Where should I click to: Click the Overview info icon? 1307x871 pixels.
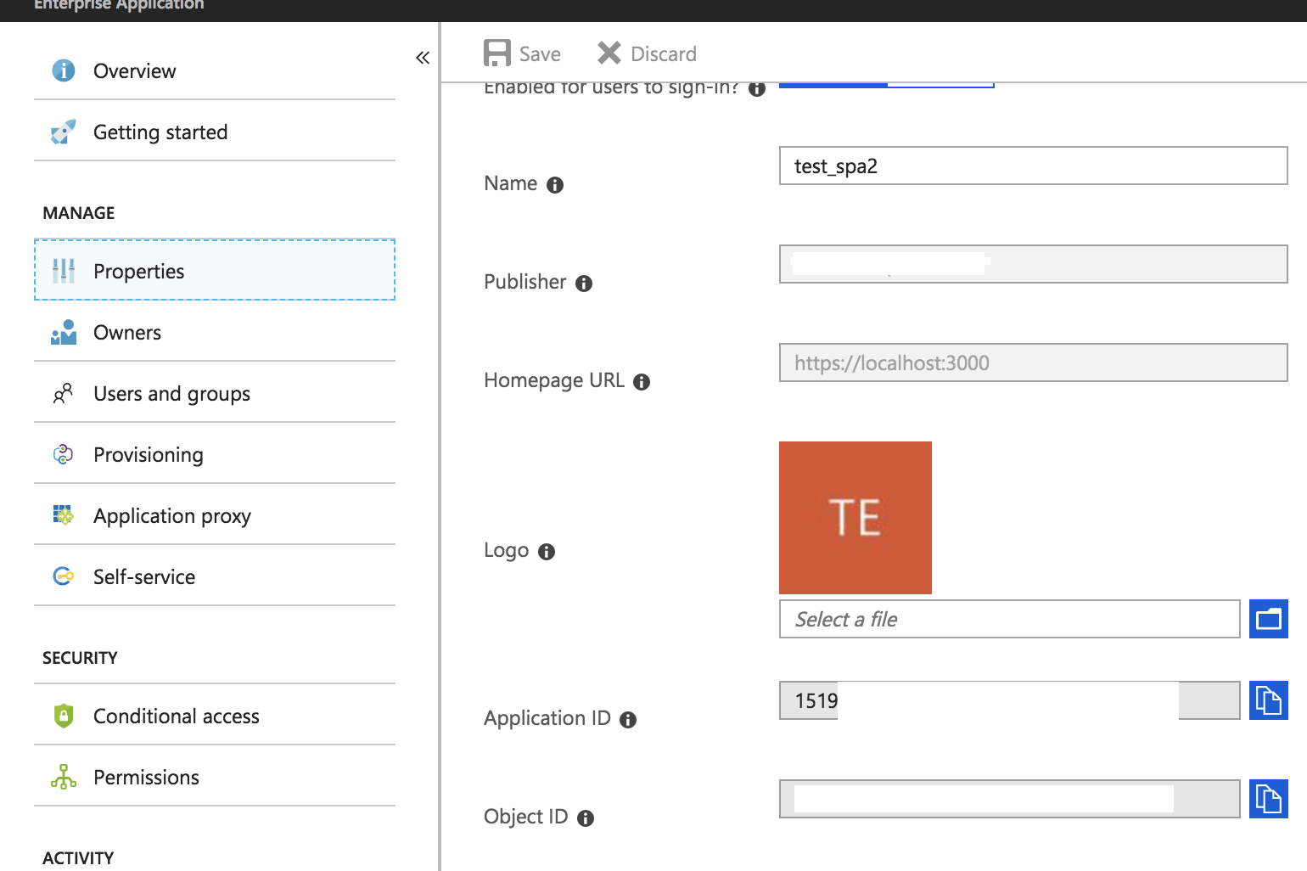coord(64,70)
